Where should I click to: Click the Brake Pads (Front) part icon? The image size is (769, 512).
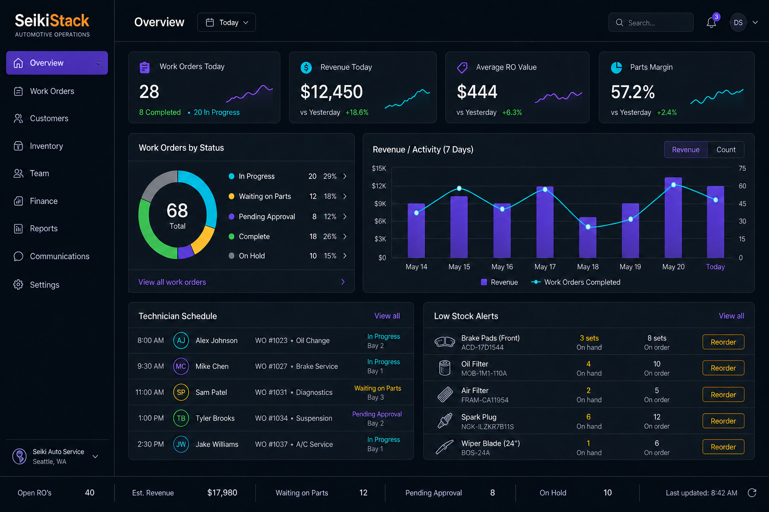tap(445, 342)
